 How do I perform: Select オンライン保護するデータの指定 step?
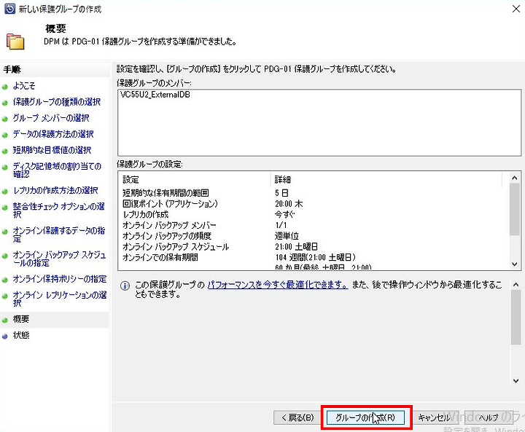tap(59, 235)
